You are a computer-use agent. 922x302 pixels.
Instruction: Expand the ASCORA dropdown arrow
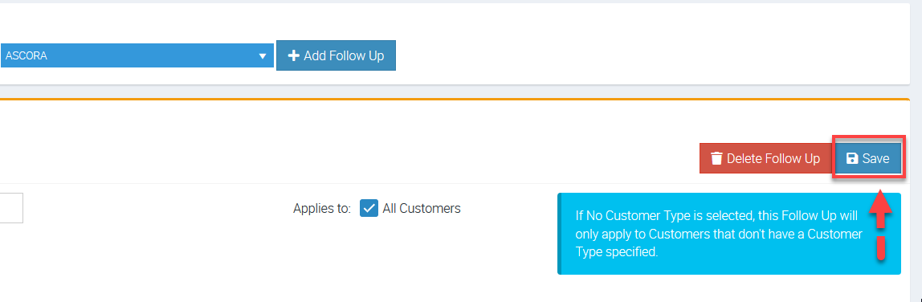263,56
